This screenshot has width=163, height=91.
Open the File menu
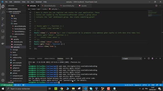click(6, 2)
